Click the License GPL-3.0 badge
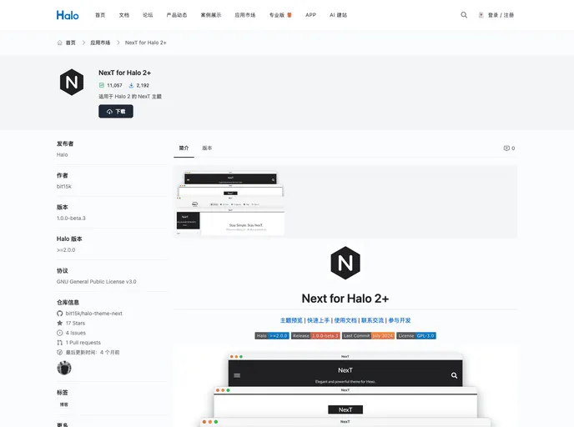The image size is (574, 427). [416, 336]
